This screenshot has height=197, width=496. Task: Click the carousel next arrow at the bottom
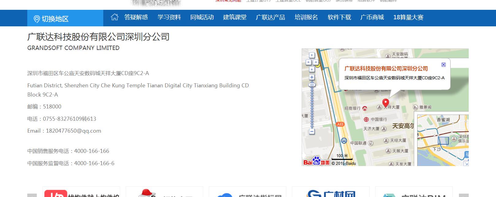(464, 195)
